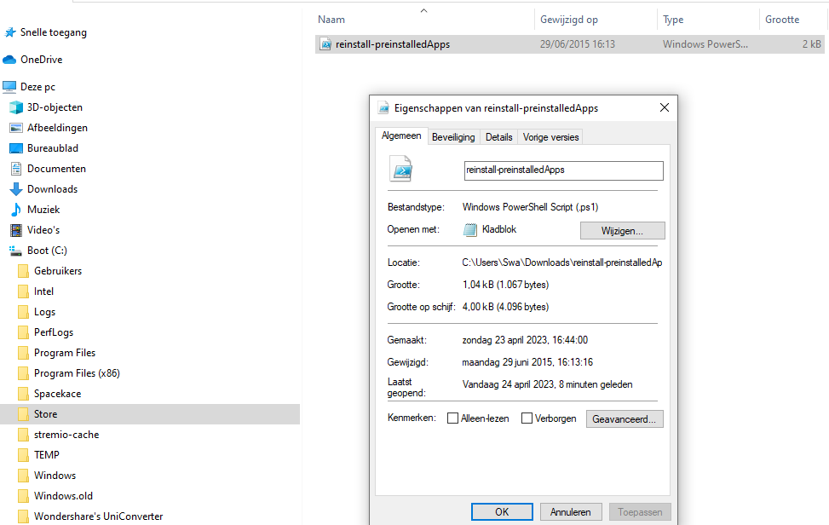Screen dimensions: 829x525
Task: Click the Deze pc computer icon
Action: (9, 87)
